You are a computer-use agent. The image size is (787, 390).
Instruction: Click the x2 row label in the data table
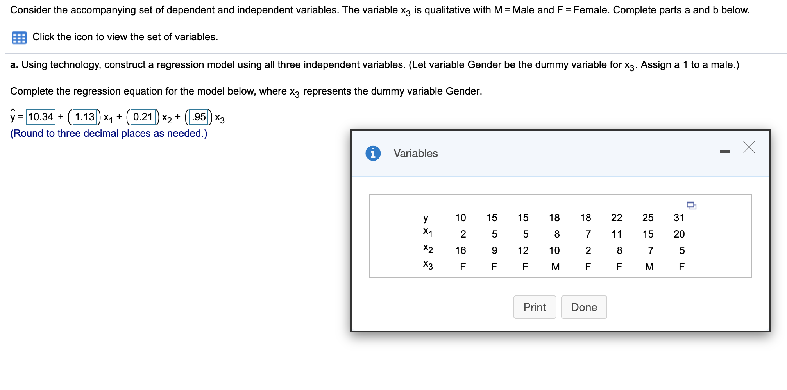(427, 250)
